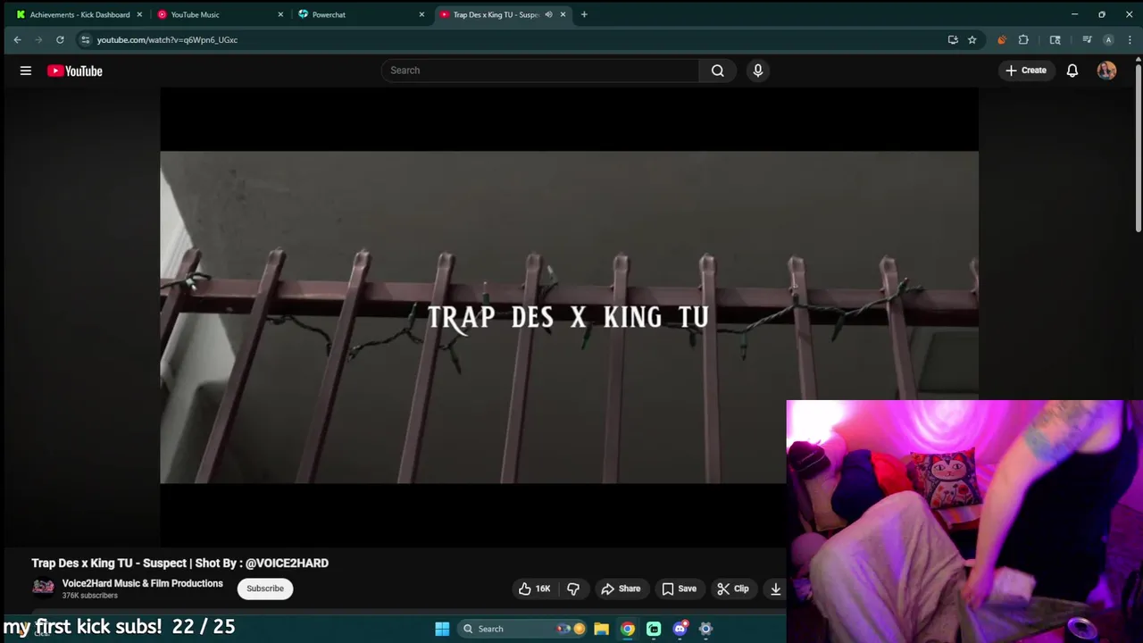Select the Trap Des x King TU tab
1143x643 pixels.
pos(496,14)
